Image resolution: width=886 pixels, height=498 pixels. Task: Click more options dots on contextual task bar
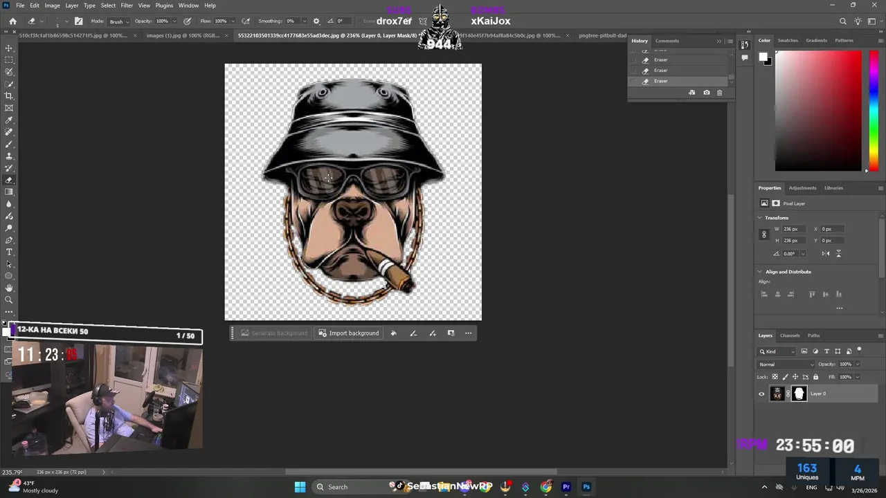(x=469, y=333)
